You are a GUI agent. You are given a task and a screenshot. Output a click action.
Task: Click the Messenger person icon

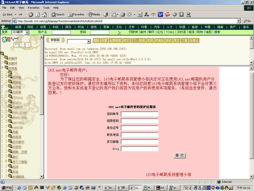pos(188,14)
